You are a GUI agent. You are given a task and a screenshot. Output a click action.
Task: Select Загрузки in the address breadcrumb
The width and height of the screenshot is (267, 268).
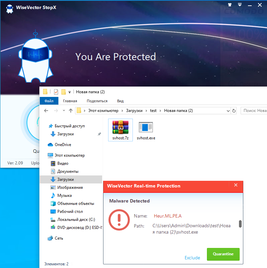point(134,111)
